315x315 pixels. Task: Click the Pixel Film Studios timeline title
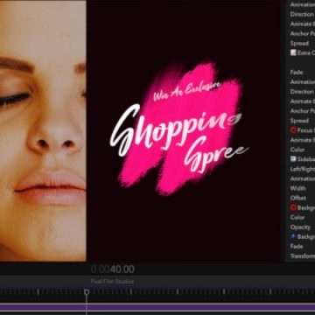click(112, 282)
